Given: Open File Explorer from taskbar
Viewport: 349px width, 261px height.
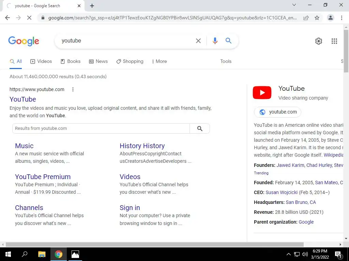Looking at the screenshot, I should (42, 254).
